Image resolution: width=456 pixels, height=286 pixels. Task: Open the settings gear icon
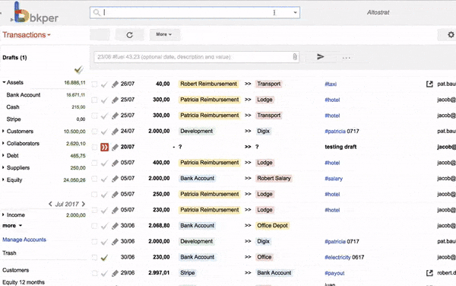pos(451,35)
